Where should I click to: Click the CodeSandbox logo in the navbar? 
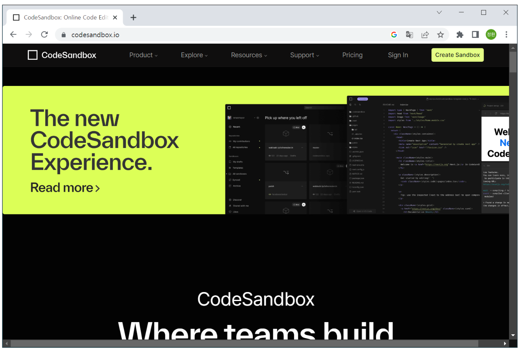(62, 55)
